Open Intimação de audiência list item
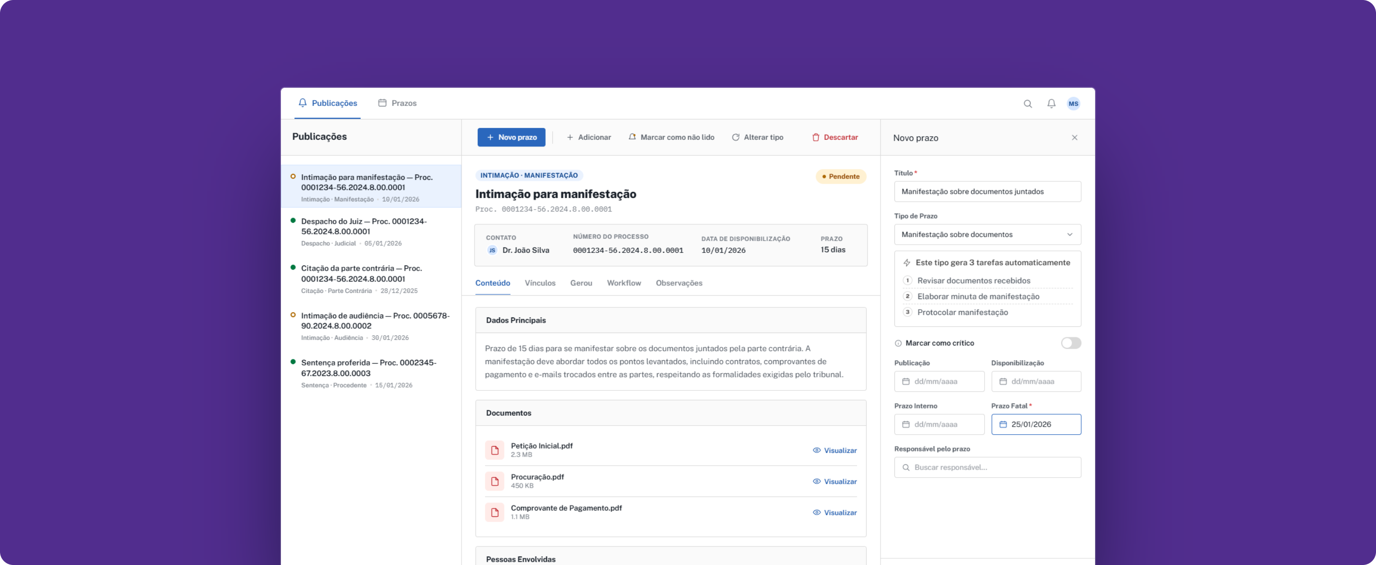The height and width of the screenshot is (565, 1376). tap(371, 326)
